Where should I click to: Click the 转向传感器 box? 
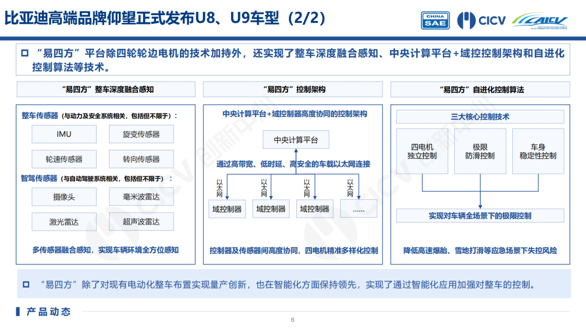(141, 159)
